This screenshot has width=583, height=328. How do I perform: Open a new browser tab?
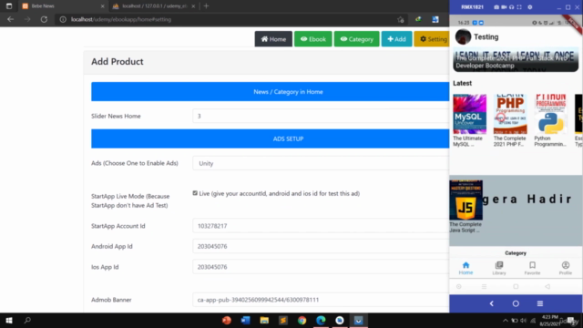(207, 6)
